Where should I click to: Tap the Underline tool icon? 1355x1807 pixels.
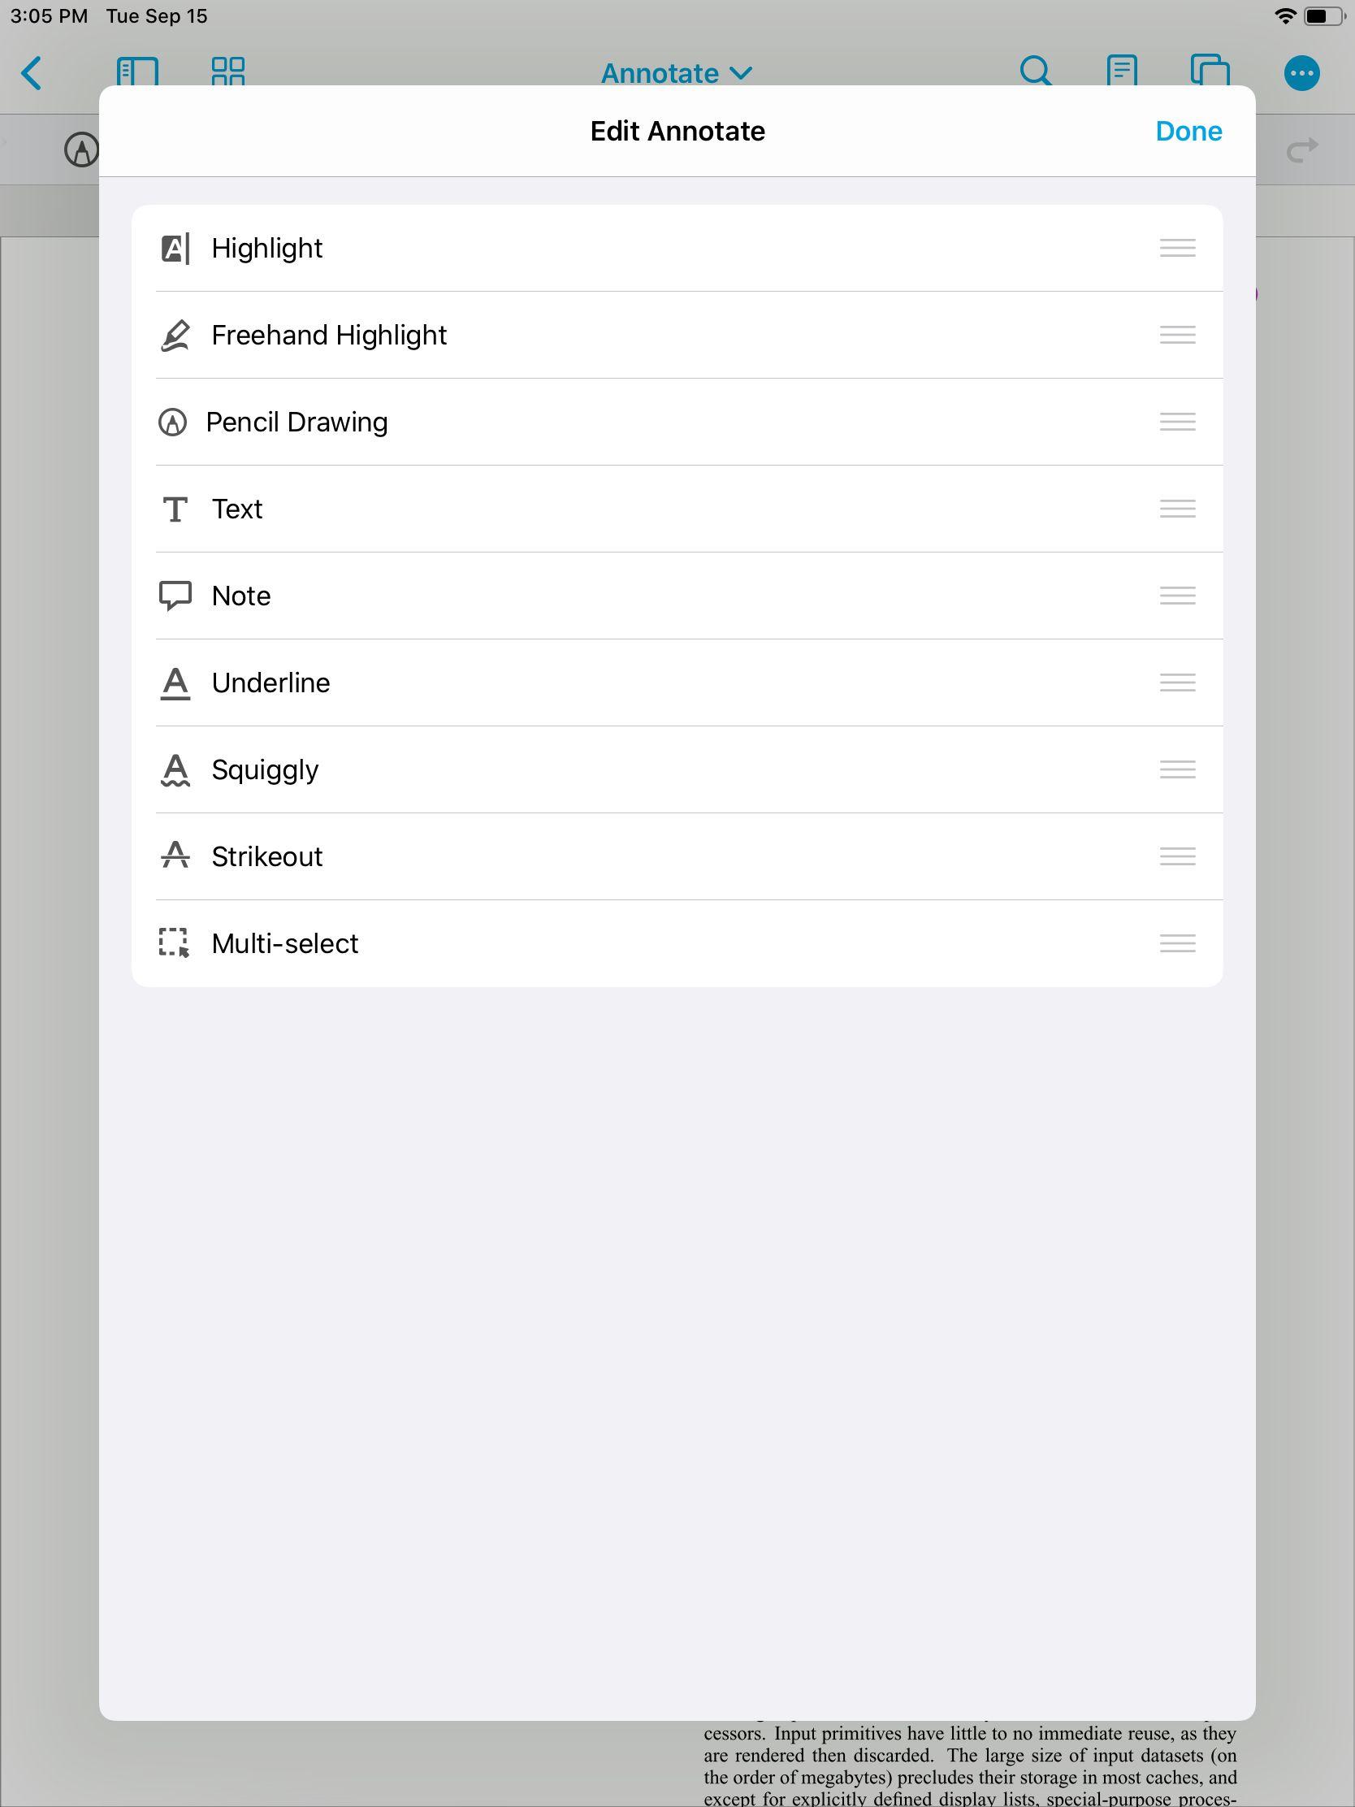(x=175, y=684)
